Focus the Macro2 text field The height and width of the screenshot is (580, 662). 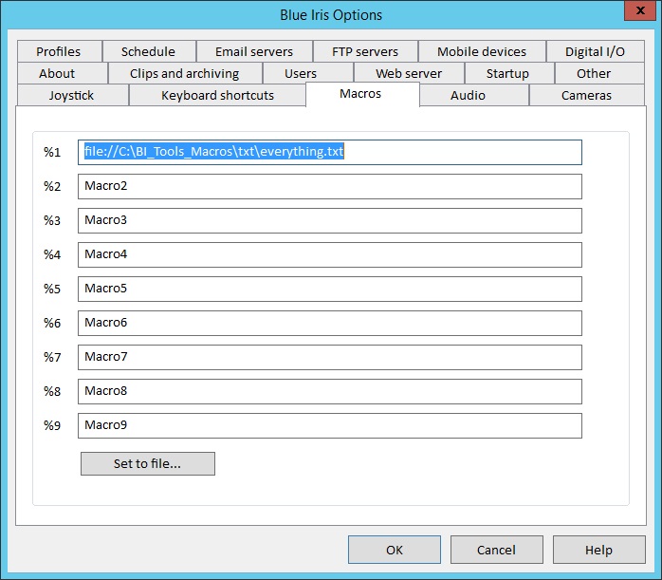point(330,186)
